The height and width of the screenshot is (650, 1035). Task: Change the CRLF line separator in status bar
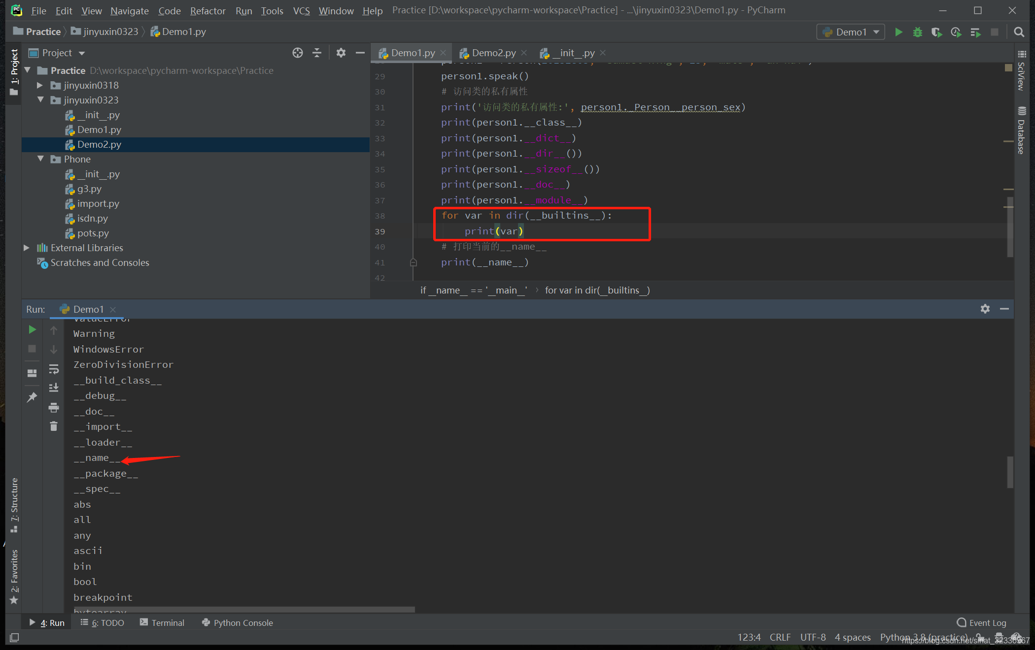click(780, 637)
